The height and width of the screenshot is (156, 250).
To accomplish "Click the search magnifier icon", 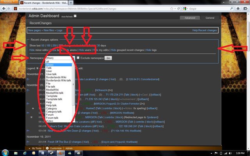I will tap(231, 9).
